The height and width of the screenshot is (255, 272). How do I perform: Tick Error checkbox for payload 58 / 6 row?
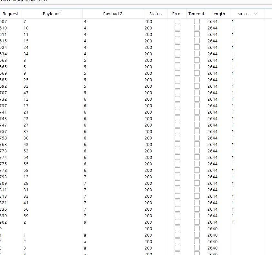[177, 170]
